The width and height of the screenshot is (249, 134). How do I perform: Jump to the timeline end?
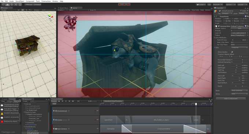point(73,101)
